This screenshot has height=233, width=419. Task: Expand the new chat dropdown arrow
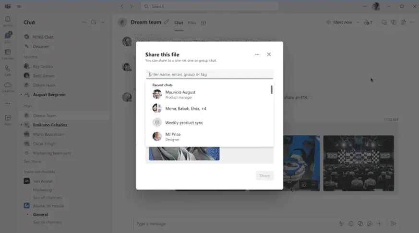pos(103,22)
